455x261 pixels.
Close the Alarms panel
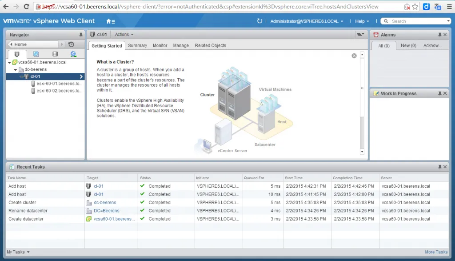pos(445,35)
